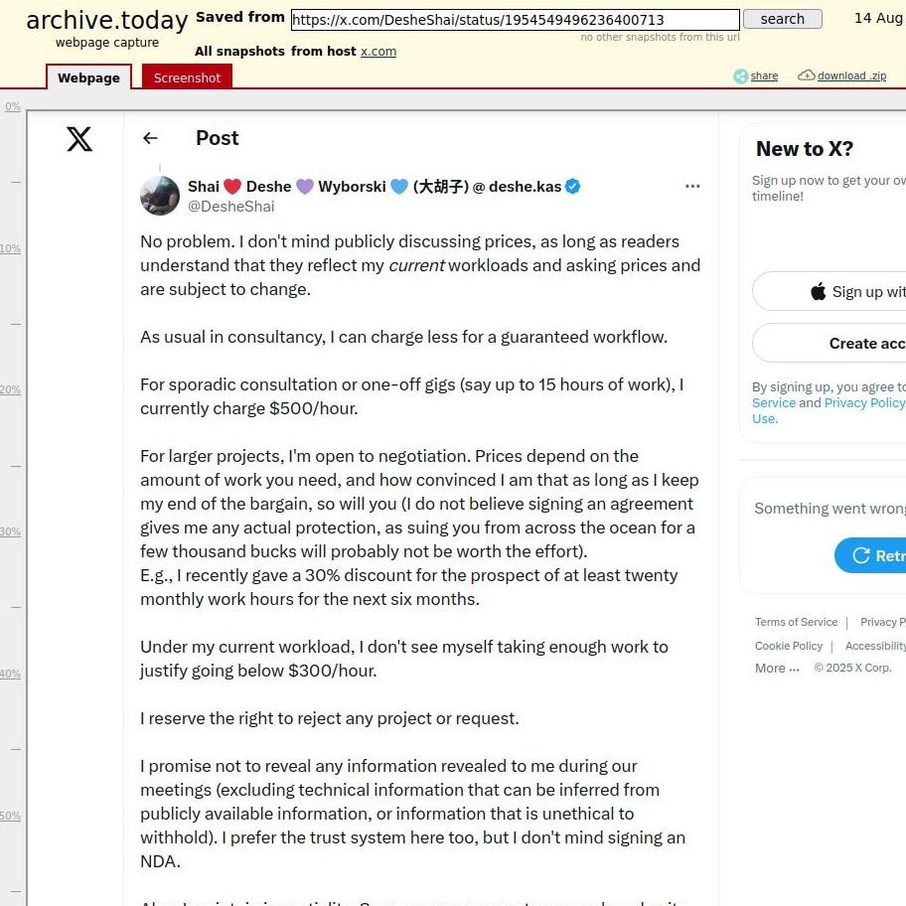Open the post options ellipsis menu
The width and height of the screenshot is (906, 906).
tap(692, 186)
